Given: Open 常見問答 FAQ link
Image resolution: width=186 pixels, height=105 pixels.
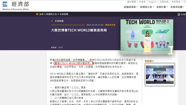Looking at the screenshot, I should [x=176, y=2].
